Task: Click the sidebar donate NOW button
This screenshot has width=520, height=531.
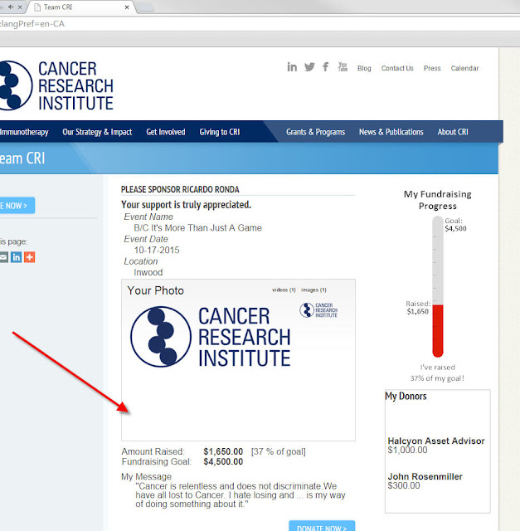Action: pos(17,205)
